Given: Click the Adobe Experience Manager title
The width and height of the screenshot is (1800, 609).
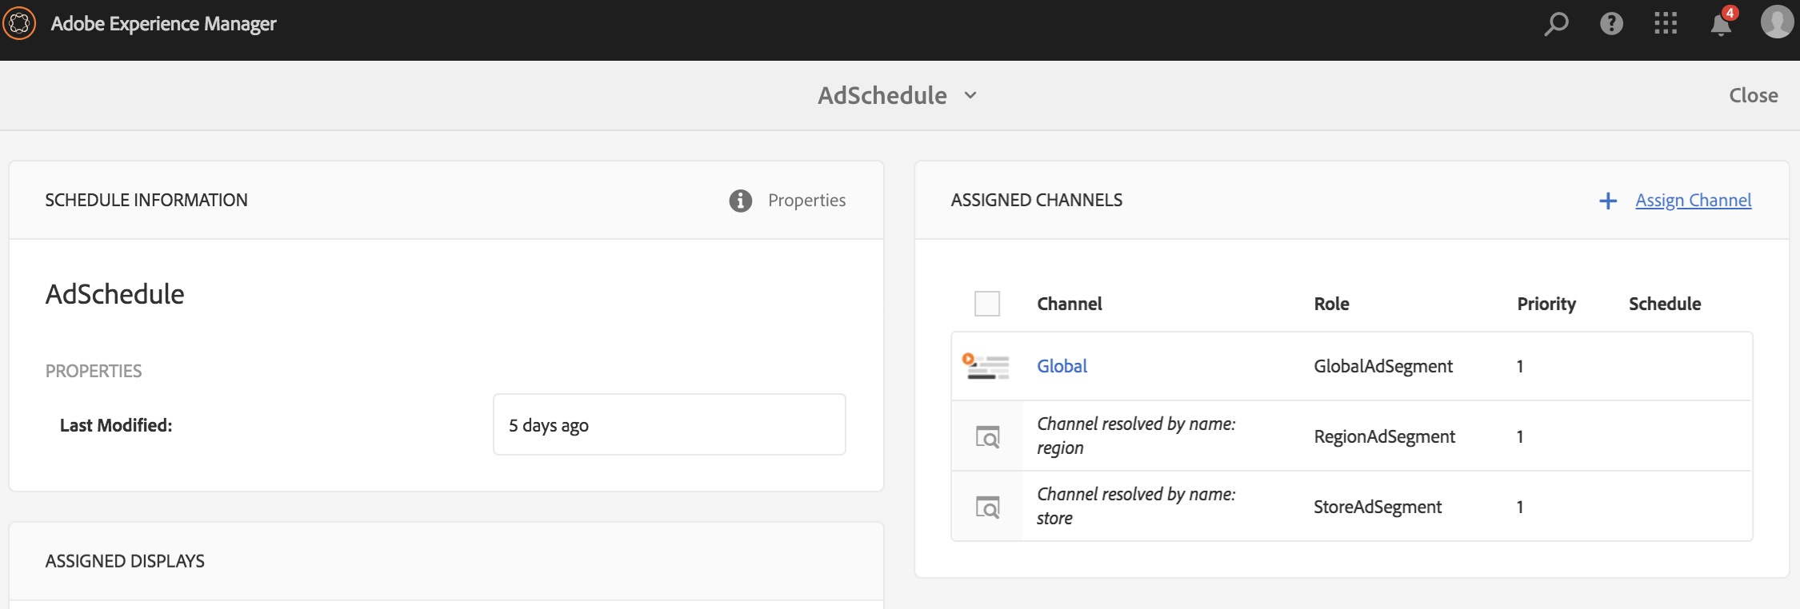Looking at the screenshot, I should tap(163, 24).
